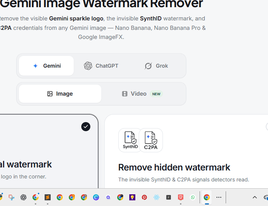The height and width of the screenshot is (206, 268).
Task: Switch to the ChatGPT tab
Action: (101, 66)
